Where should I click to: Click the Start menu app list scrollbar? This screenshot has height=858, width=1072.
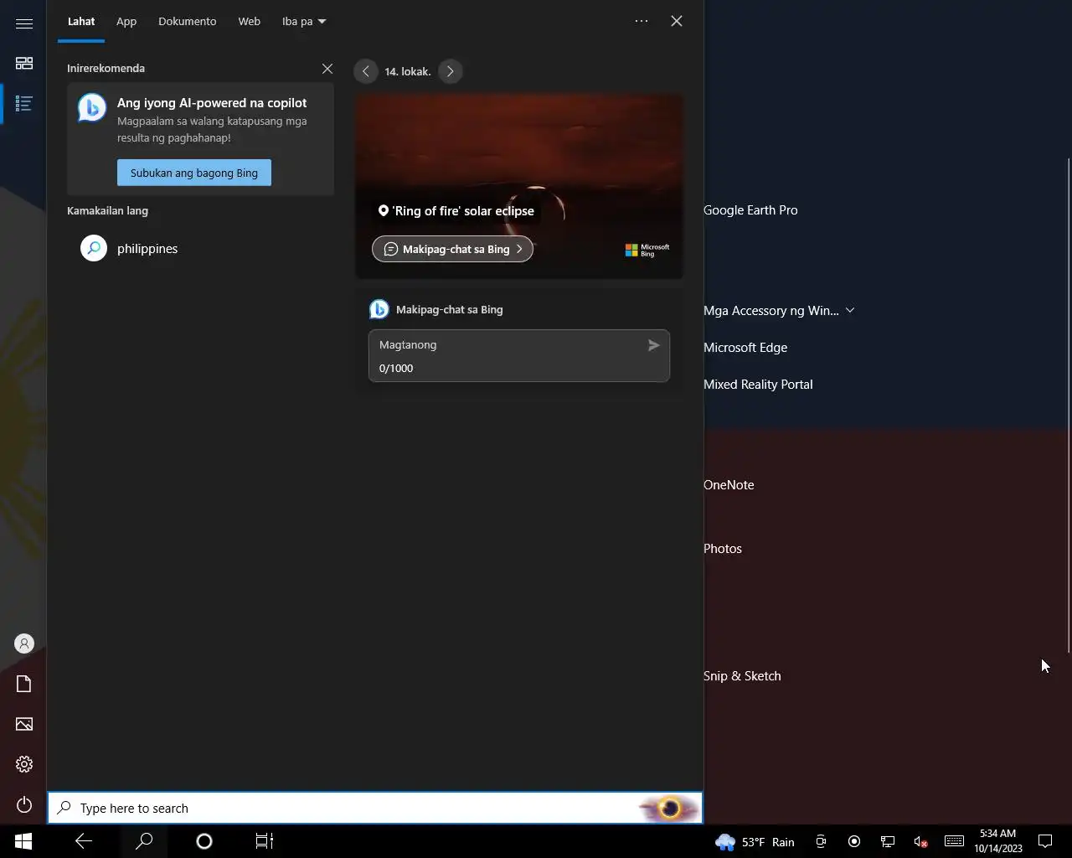(x=1068, y=404)
